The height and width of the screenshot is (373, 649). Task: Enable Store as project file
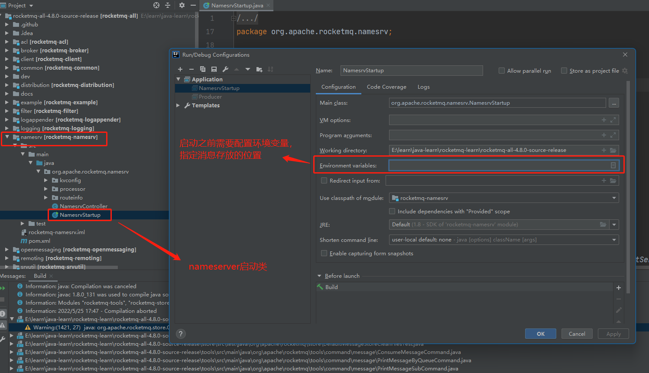(x=564, y=71)
